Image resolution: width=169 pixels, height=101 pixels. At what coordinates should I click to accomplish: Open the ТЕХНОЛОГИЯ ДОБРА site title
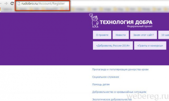tap(126, 22)
